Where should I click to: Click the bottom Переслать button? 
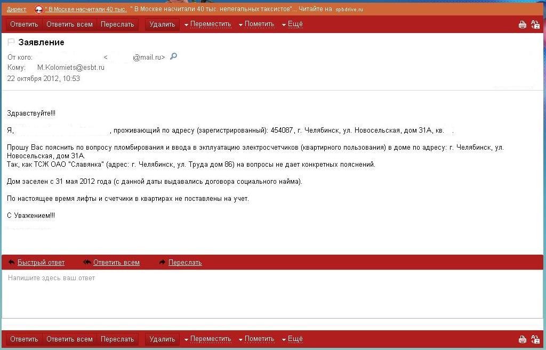(117, 339)
